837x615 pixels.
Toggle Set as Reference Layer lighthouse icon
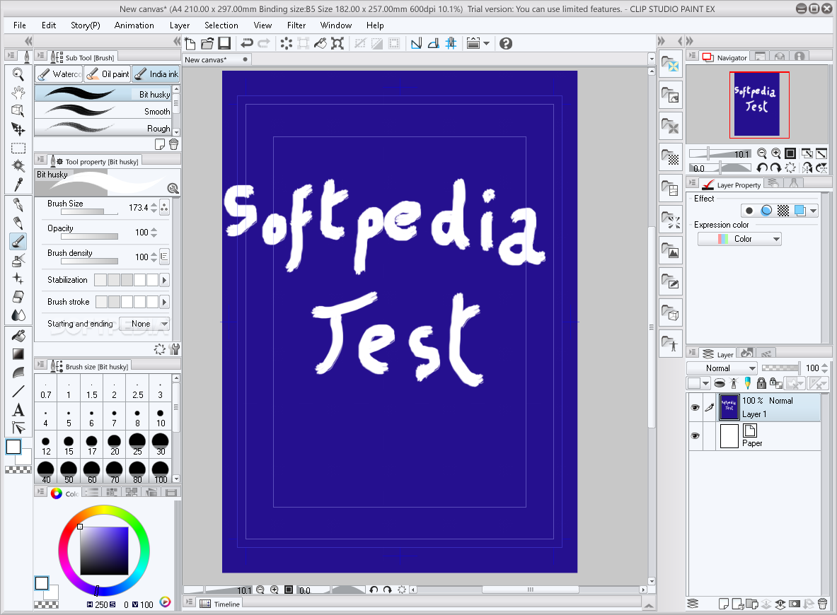click(734, 382)
